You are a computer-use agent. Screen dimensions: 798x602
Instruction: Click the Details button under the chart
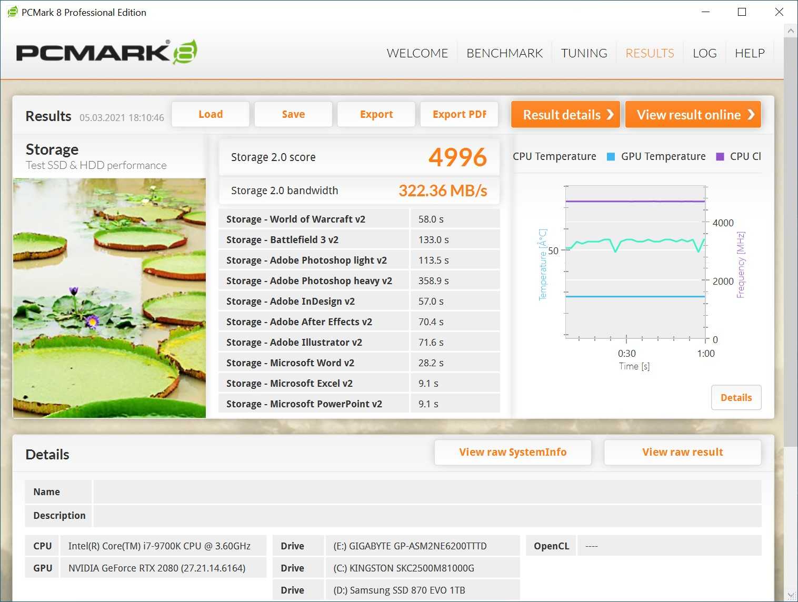point(736,397)
